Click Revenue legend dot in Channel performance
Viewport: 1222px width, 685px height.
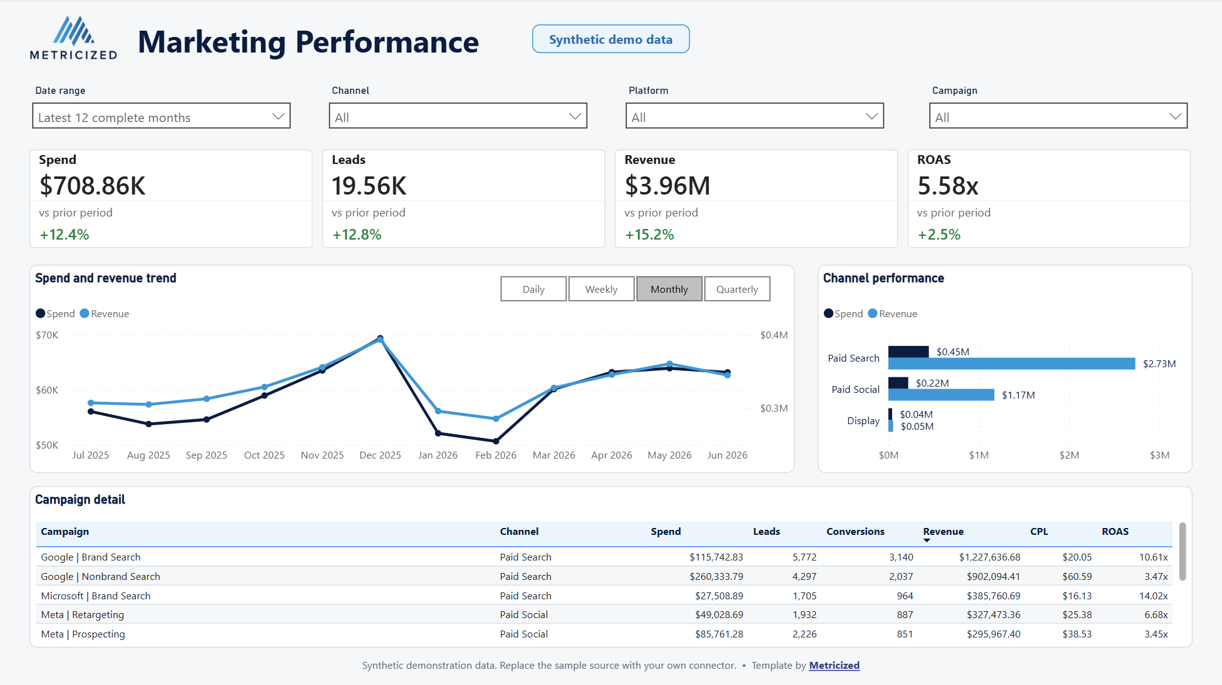point(873,313)
